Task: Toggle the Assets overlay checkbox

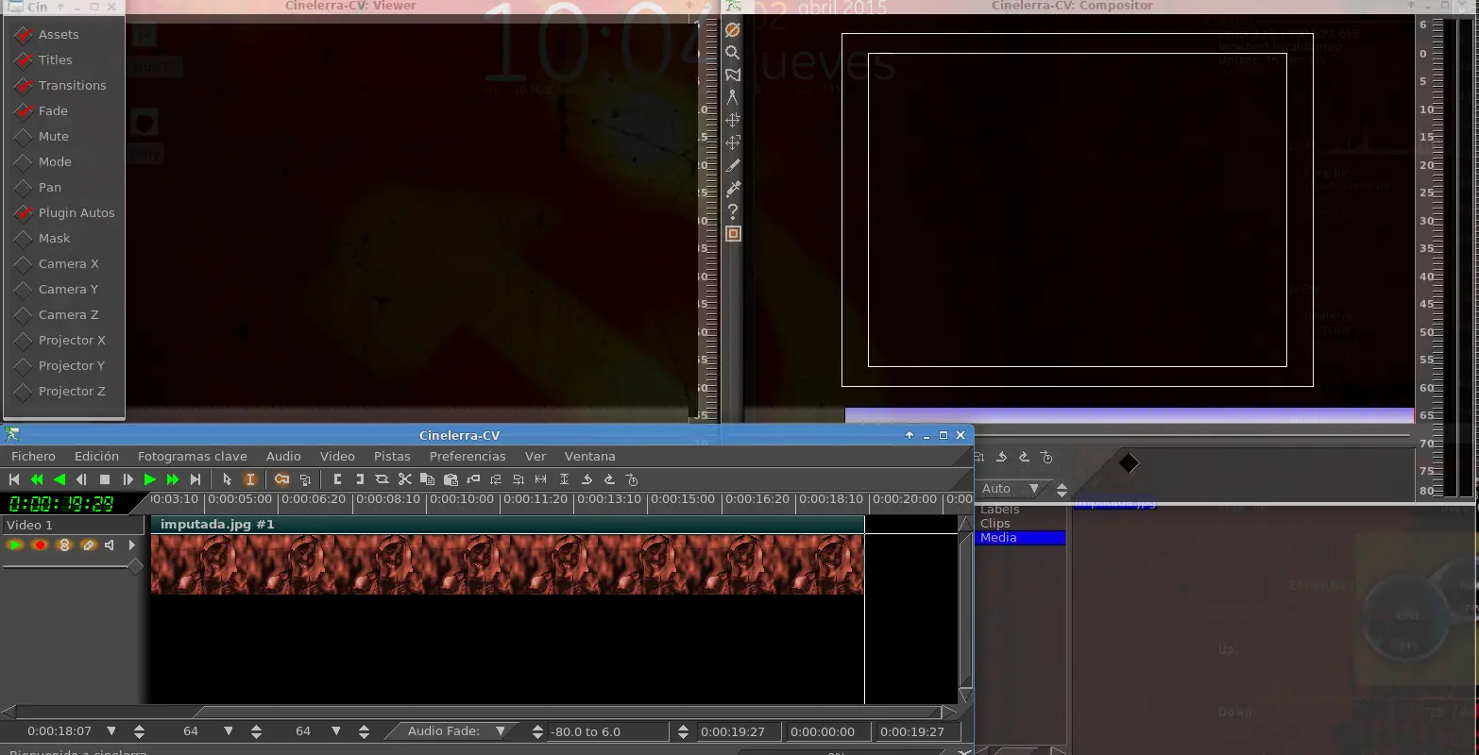Action: pos(24,35)
